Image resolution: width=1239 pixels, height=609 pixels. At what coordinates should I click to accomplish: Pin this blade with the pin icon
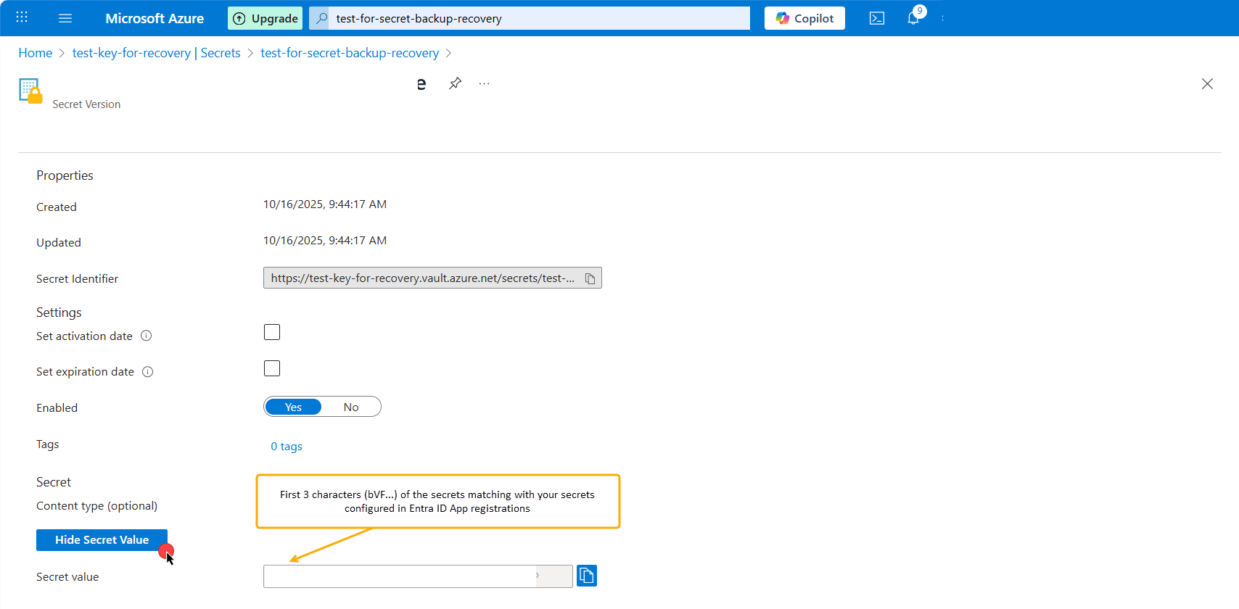455,83
